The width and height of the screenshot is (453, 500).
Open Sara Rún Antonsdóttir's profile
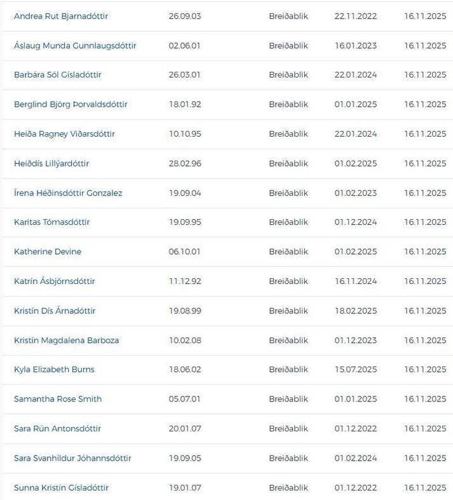[57, 429]
